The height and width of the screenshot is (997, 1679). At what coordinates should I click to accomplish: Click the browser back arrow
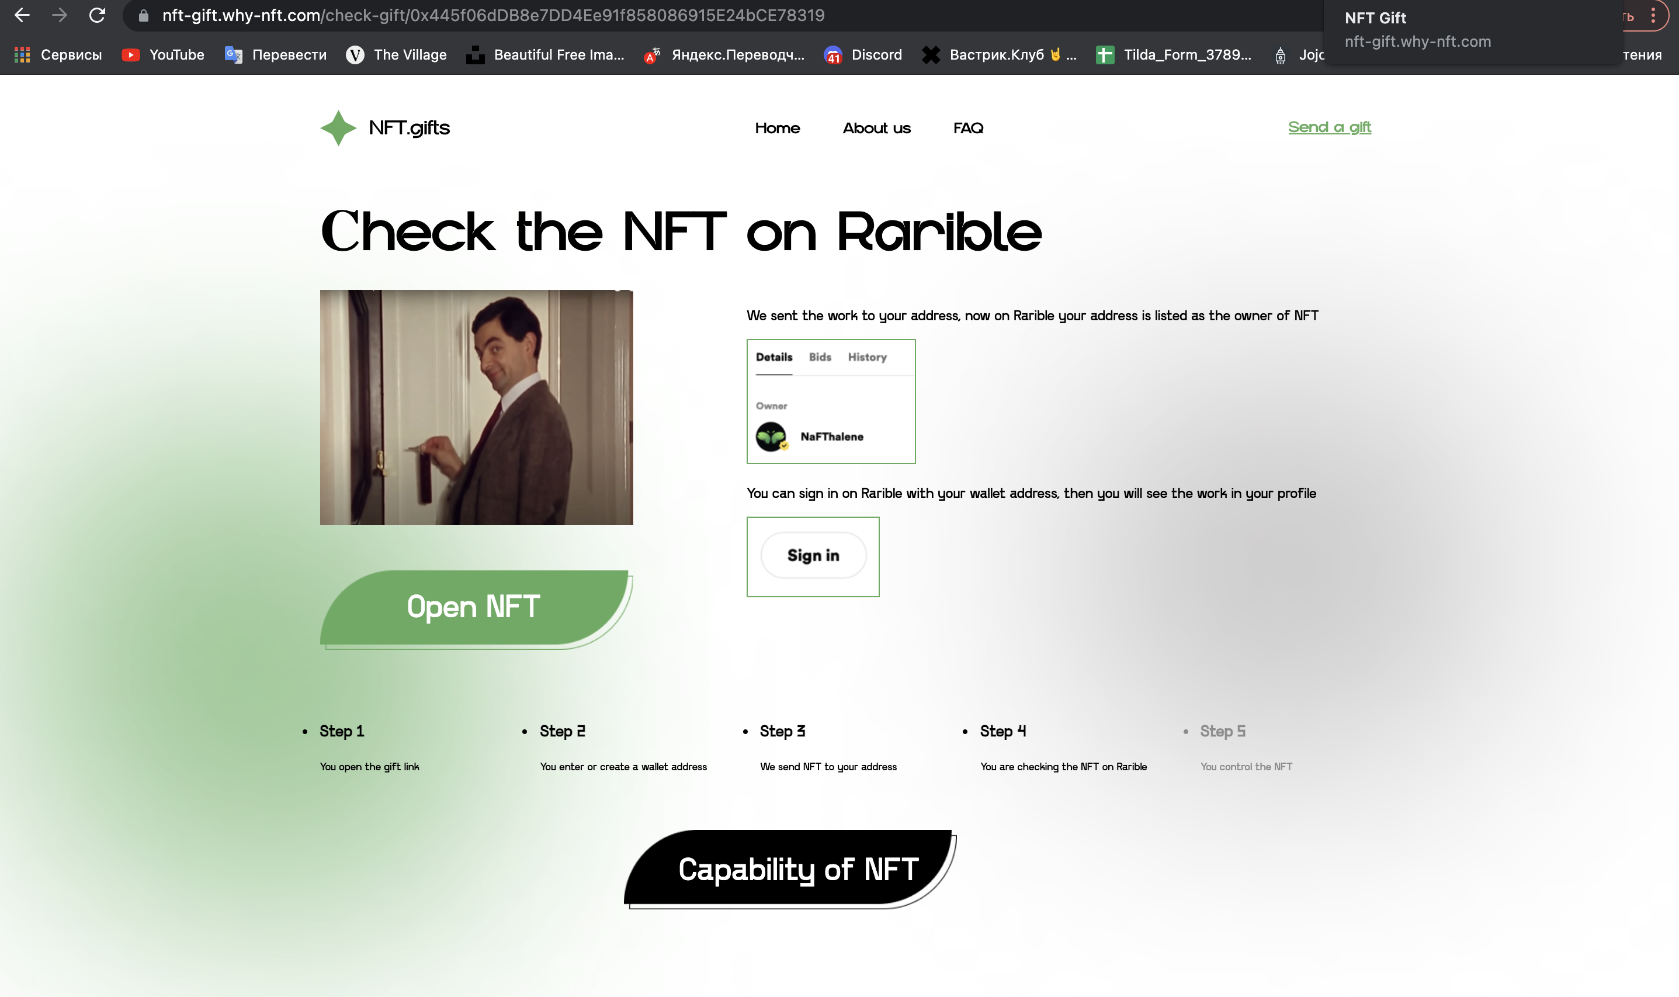point(22,15)
